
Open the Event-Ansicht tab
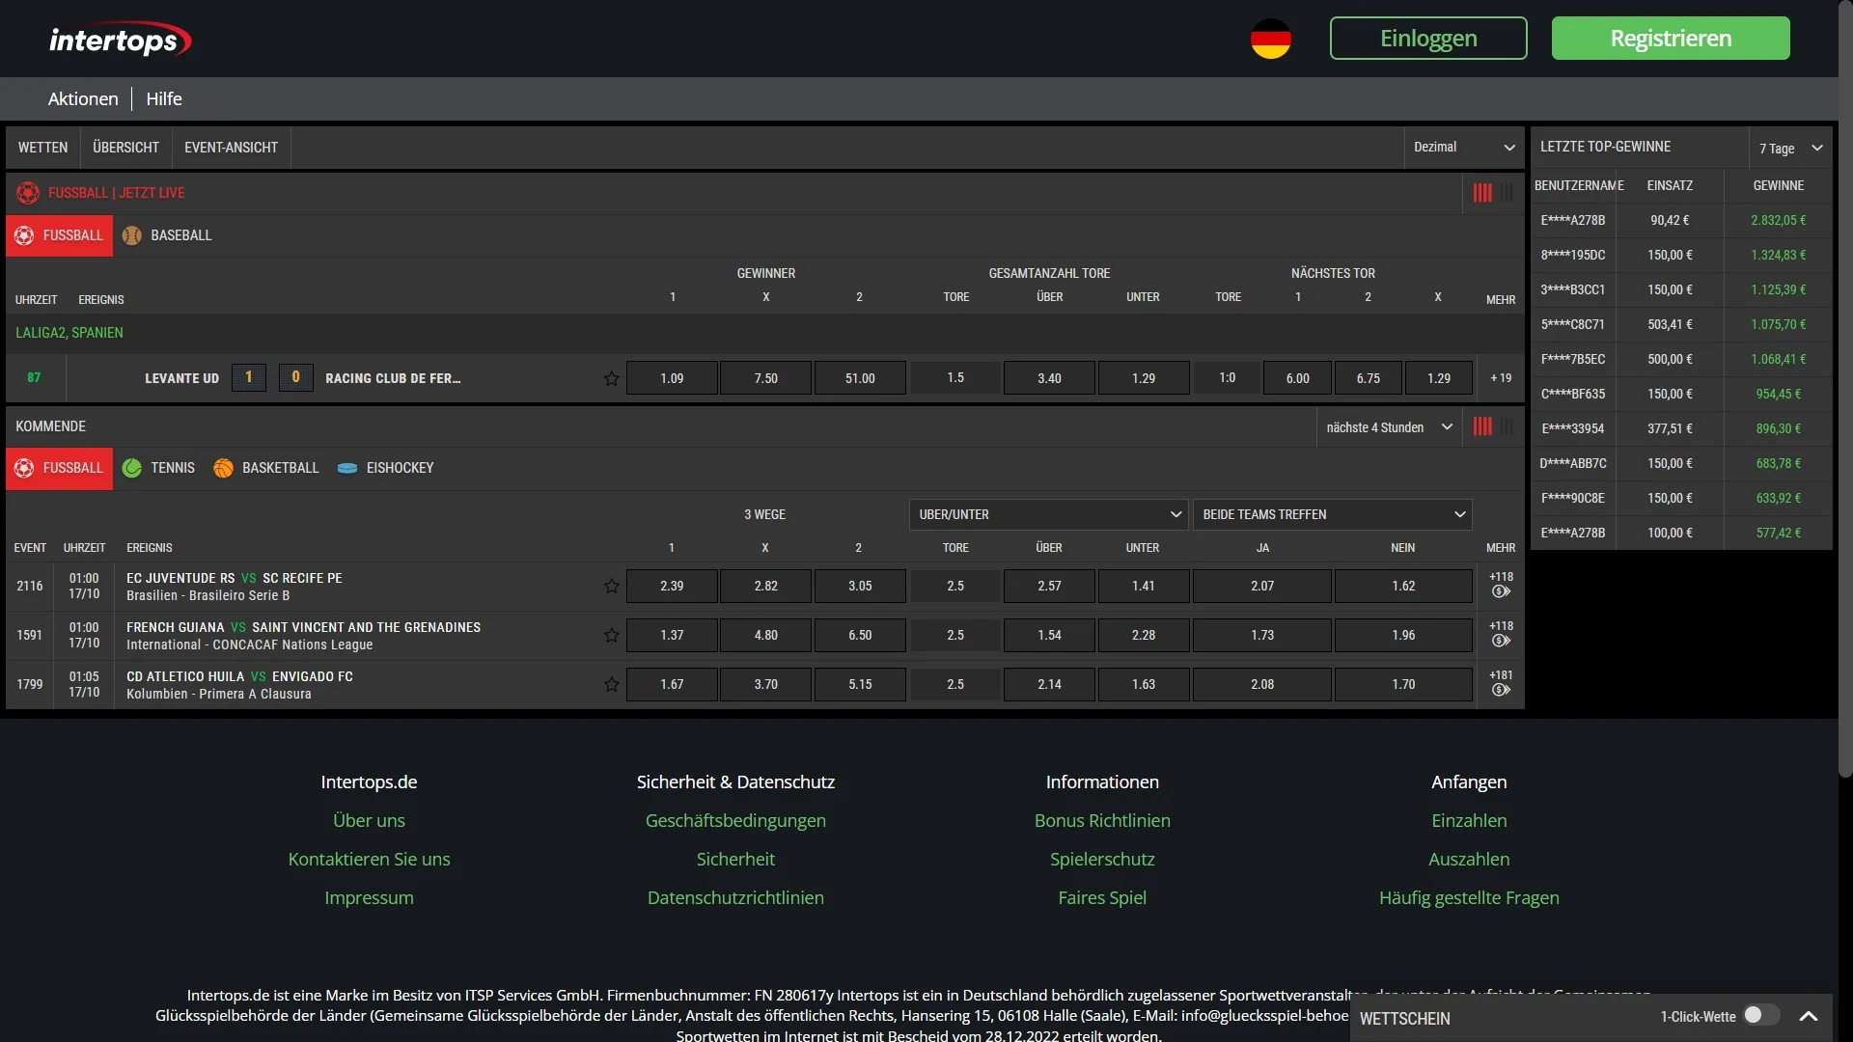pyautogui.click(x=232, y=148)
